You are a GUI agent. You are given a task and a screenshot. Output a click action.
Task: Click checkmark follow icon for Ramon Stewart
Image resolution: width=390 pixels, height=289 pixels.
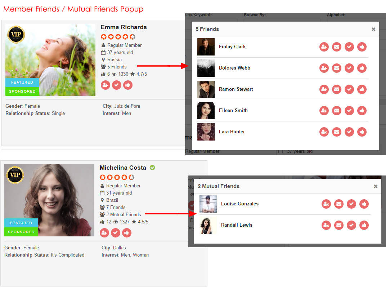click(x=349, y=89)
